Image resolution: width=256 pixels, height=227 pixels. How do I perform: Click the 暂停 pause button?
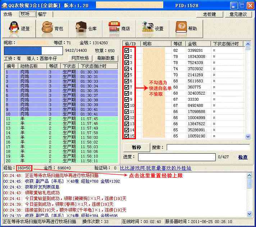click(136, 147)
